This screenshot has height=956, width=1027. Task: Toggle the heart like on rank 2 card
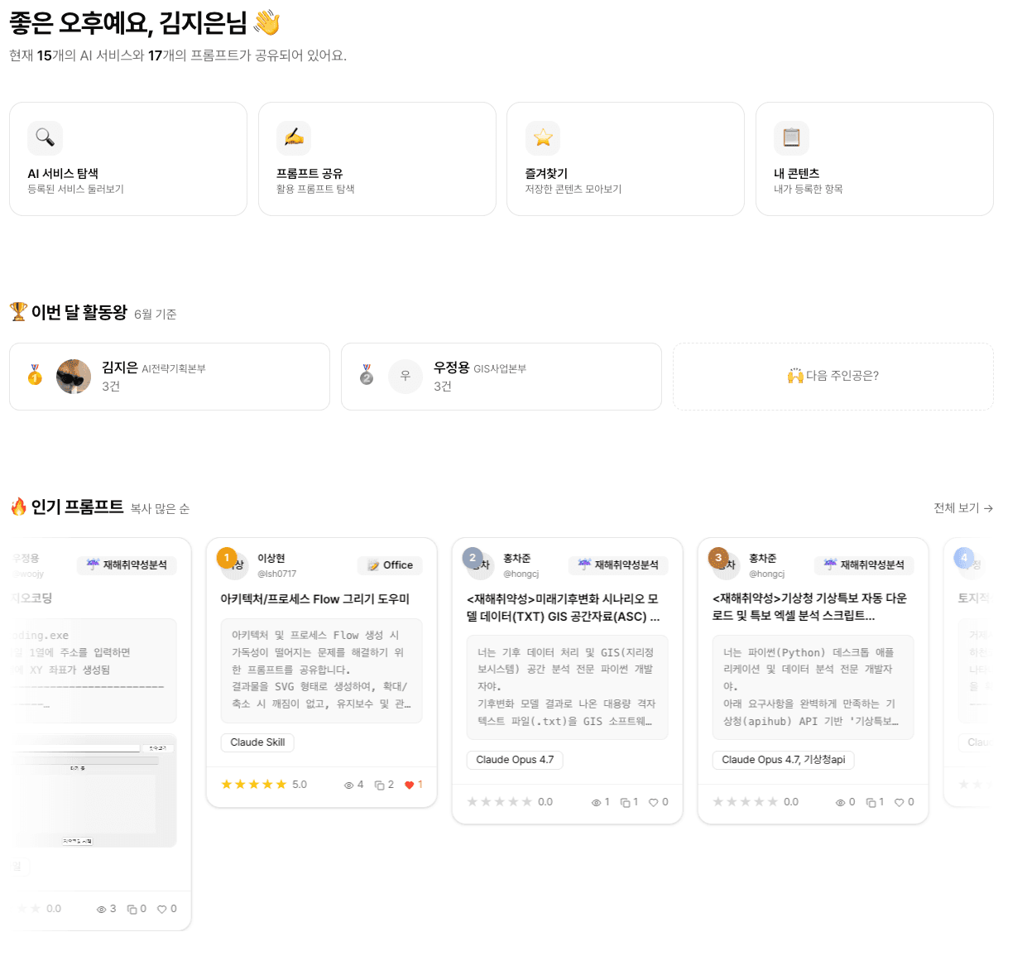point(653,803)
